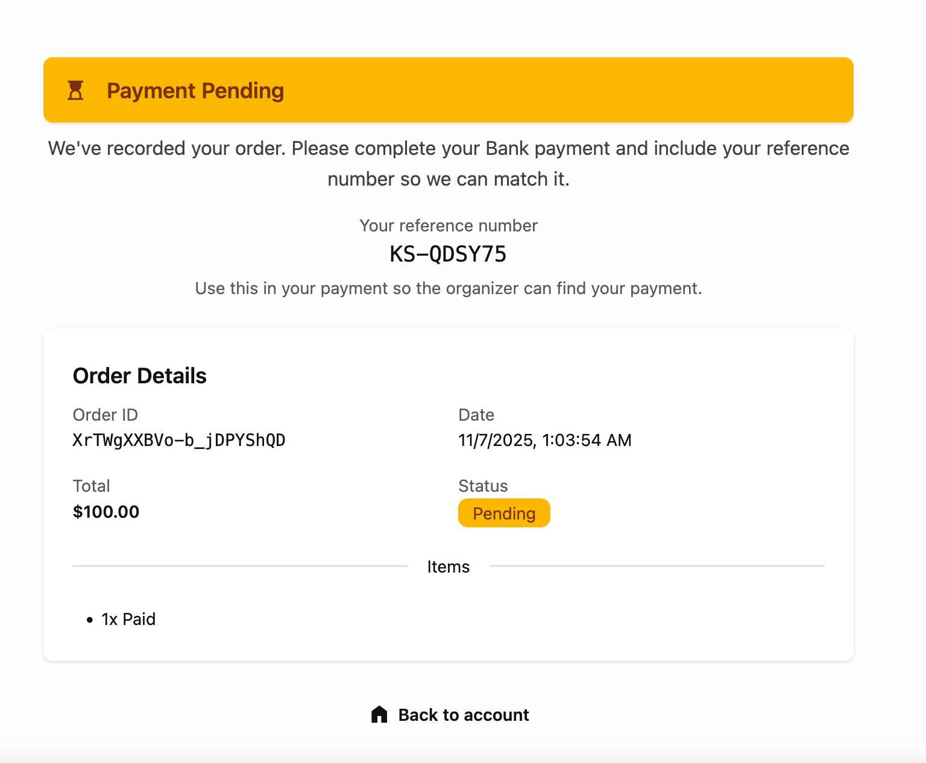926x763 pixels.
Task: Click the Items divider label
Action: [448, 567]
